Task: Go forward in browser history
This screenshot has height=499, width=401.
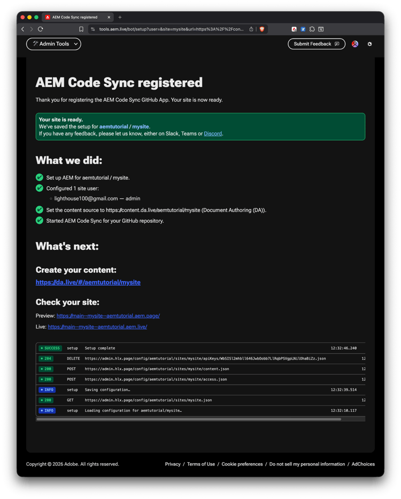Action: [31, 29]
